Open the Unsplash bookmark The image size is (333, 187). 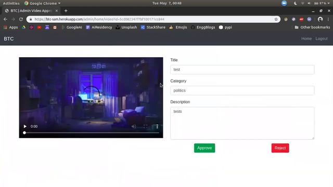pyautogui.click(x=126, y=28)
